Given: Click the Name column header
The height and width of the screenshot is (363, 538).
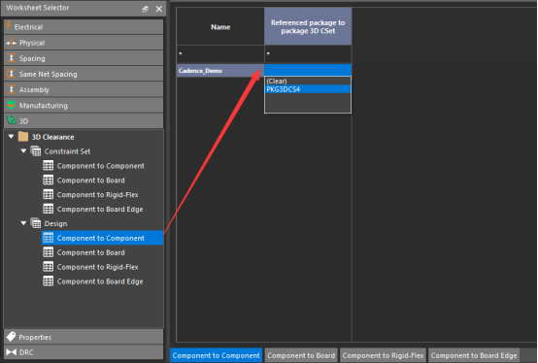Looking at the screenshot, I should click(220, 26).
